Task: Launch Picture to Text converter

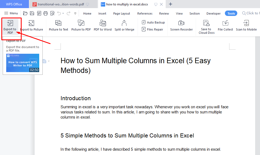Action: [58, 26]
